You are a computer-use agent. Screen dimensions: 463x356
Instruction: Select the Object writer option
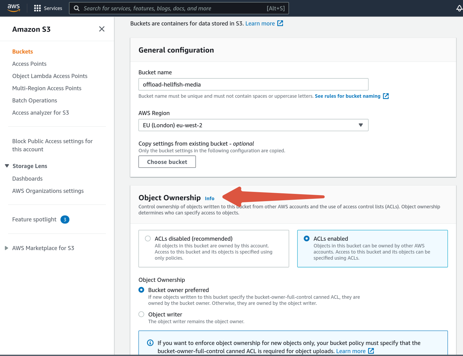click(141, 314)
